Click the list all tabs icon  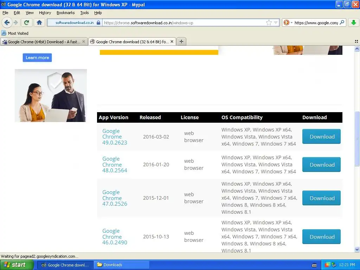[356, 41]
